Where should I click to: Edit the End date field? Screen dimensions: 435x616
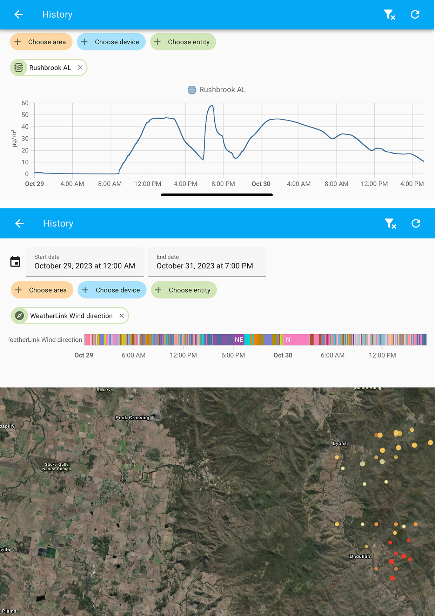[207, 262]
